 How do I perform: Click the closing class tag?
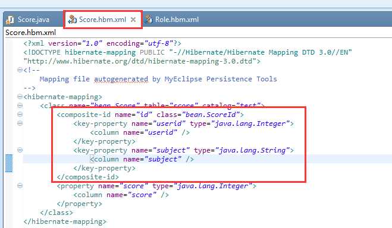(x=57, y=213)
